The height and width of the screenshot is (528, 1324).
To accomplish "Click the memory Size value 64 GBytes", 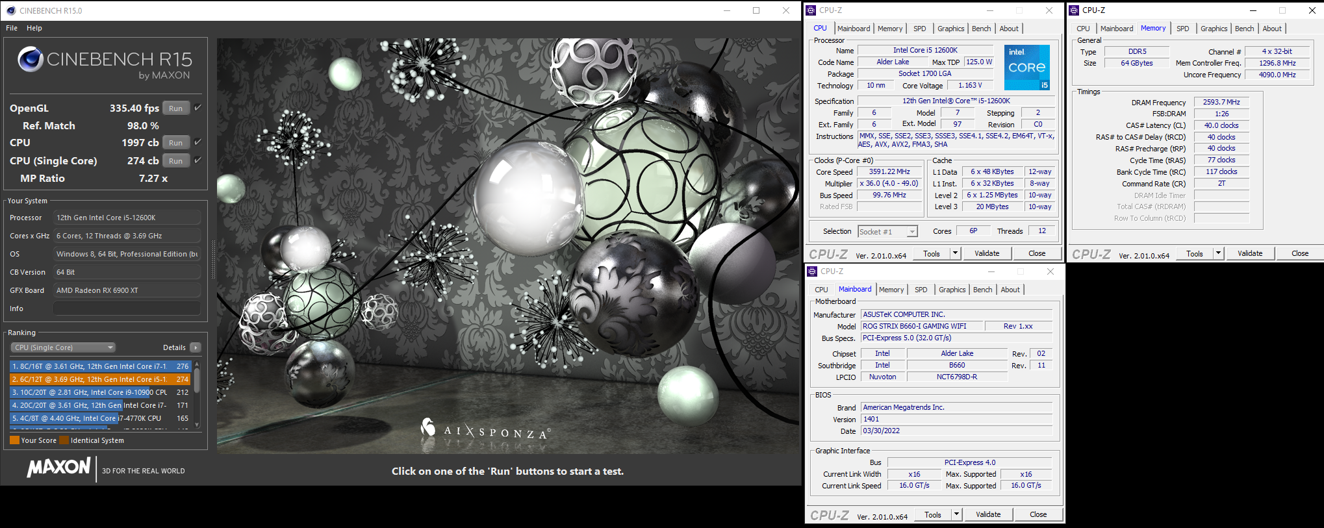I will pyautogui.click(x=1137, y=63).
